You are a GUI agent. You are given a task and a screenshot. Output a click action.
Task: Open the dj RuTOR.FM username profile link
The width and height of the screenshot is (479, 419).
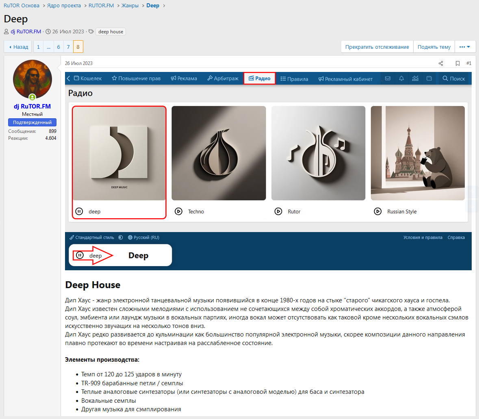[x=33, y=106]
